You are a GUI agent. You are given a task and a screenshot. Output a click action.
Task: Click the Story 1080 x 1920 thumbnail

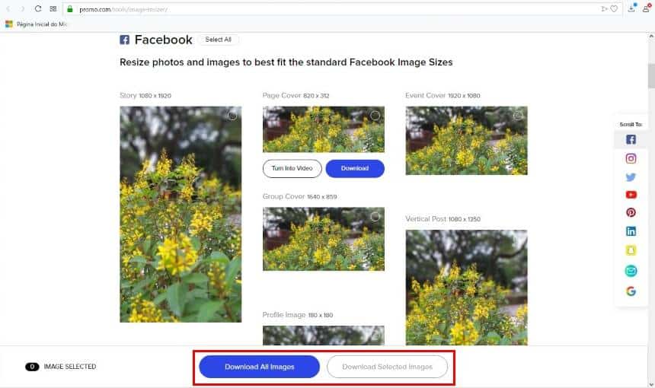tap(181, 214)
